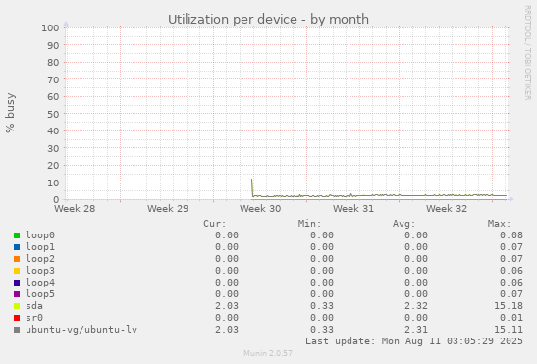Select the loop1 device label

pos(40,247)
